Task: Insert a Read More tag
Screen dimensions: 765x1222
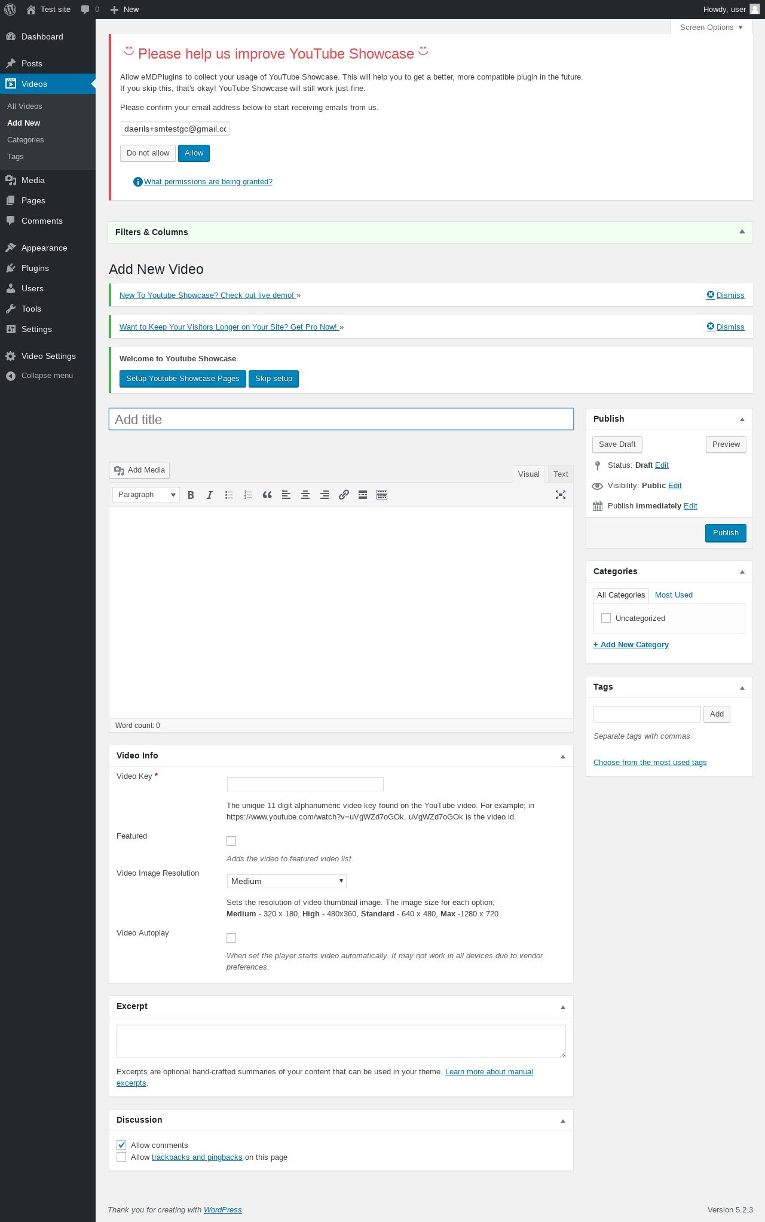Action: (363, 495)
